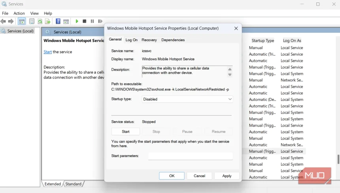340x193 pixels.
Task: Open the Dependencies tab
Action: pyautogui.click(x=173, y=40)
